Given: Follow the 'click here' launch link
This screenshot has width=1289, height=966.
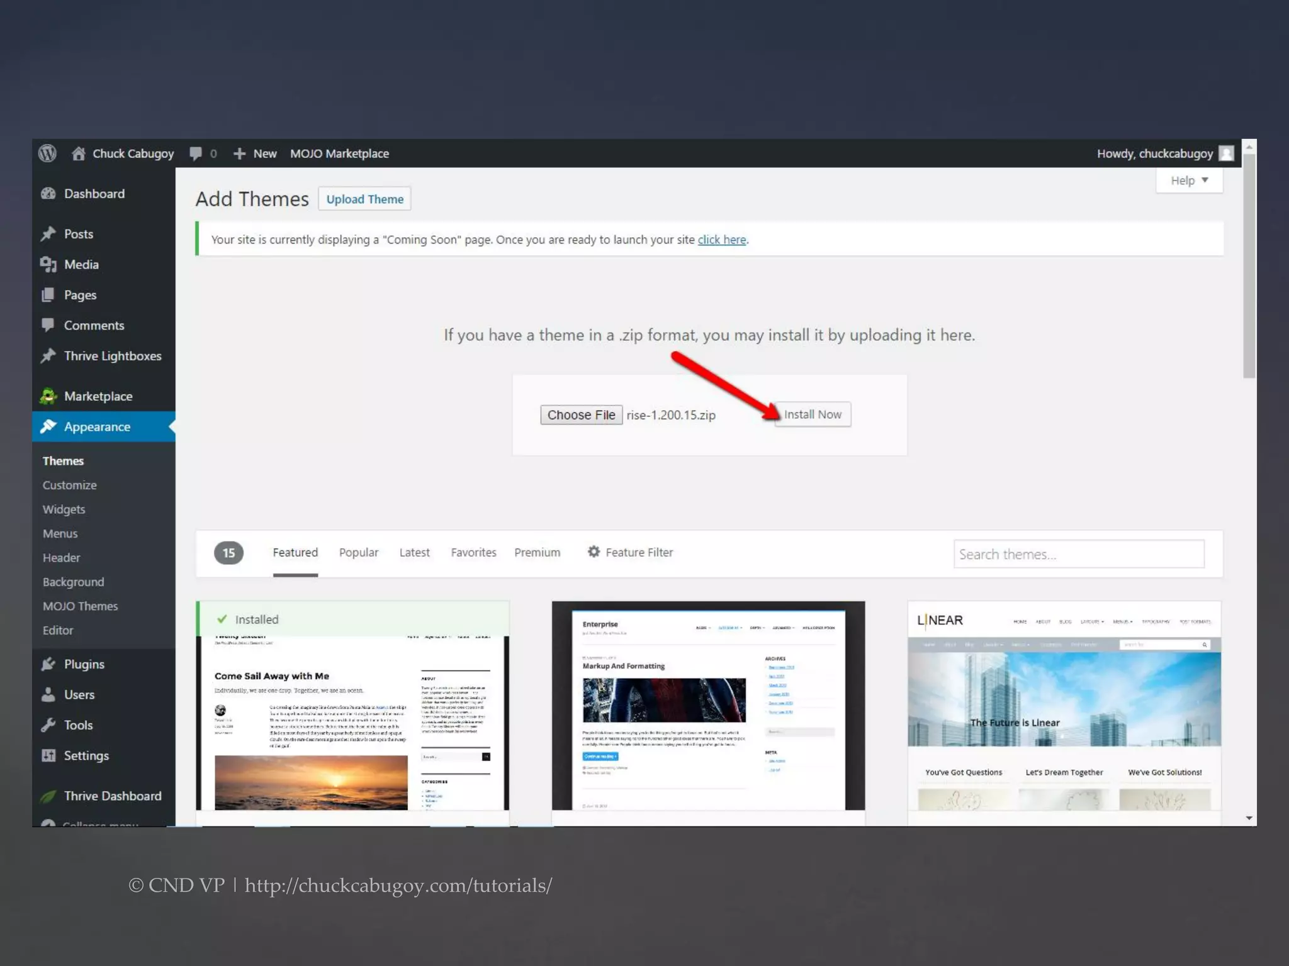Looking at the screenshot, I should pyautogui.click(x=722, y=240).
